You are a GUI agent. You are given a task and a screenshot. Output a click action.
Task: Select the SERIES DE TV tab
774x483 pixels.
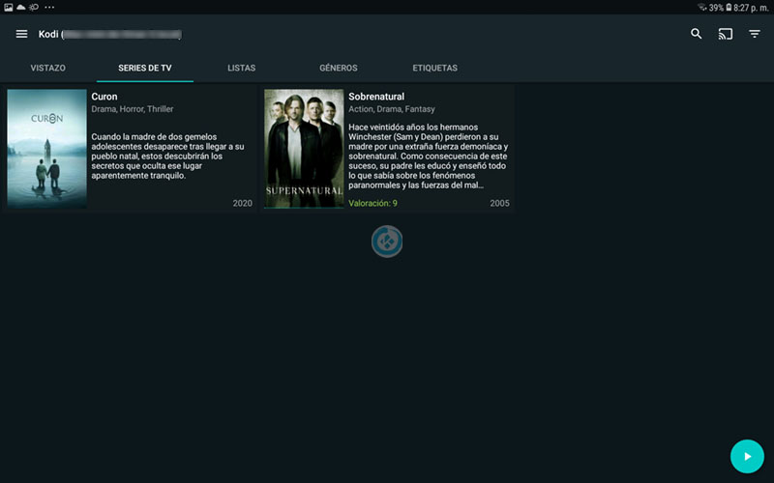click(145, 69)
